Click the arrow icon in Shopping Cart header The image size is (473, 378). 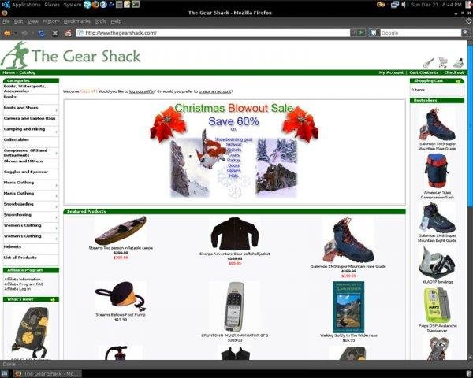pos(458,81)
